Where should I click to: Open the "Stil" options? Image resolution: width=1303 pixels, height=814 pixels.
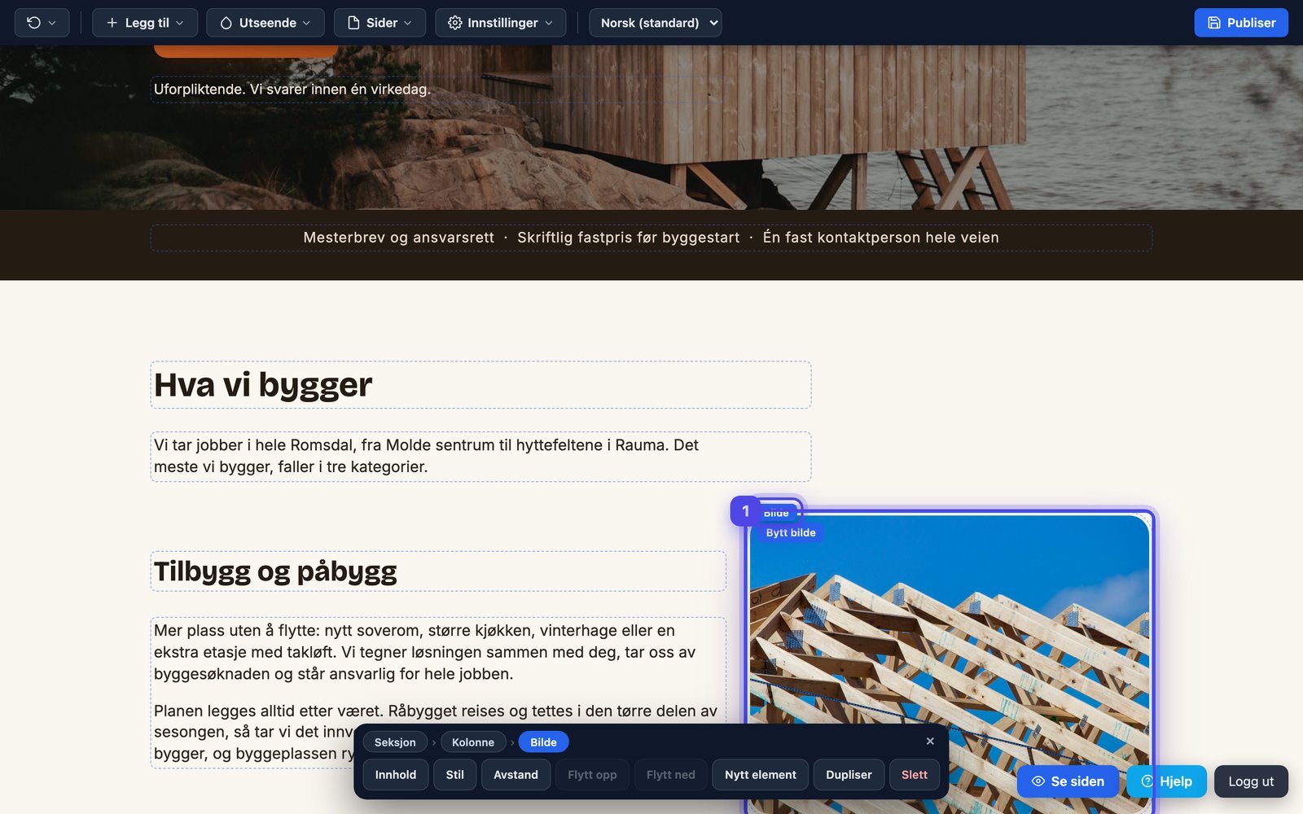point(455,775)
